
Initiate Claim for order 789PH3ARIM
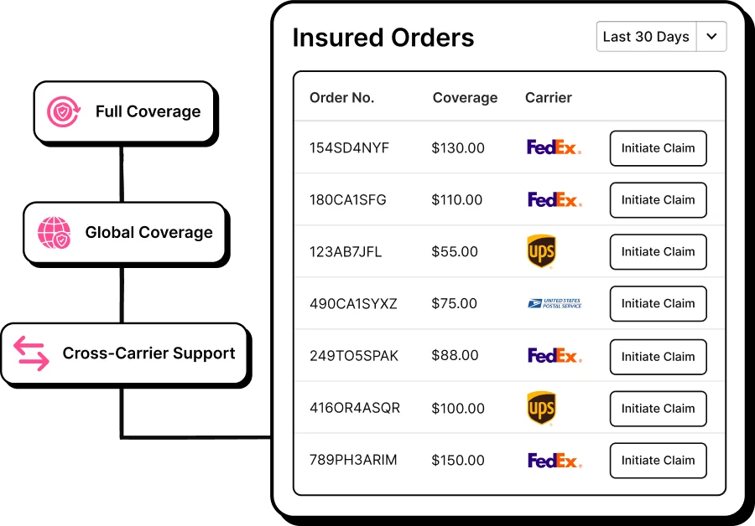coord(659,461)
